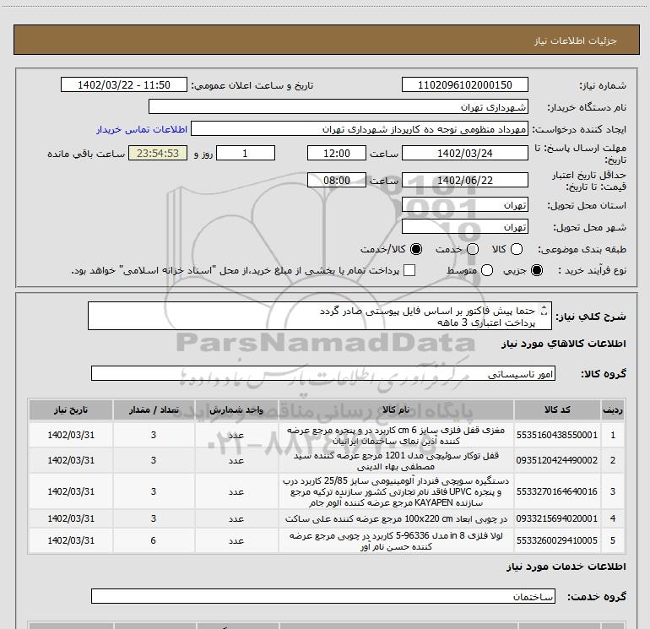
Task: Select product code 0935120424490002
Action: click(x=557, y=460)
